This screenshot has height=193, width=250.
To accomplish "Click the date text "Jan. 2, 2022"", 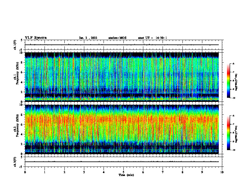I will click(88, 38).
